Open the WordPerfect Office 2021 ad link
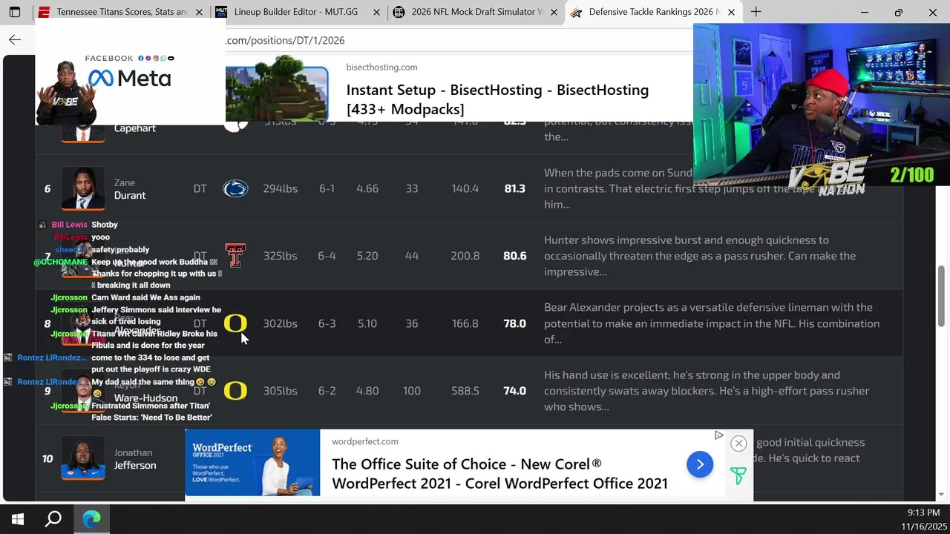 point(499,474)
